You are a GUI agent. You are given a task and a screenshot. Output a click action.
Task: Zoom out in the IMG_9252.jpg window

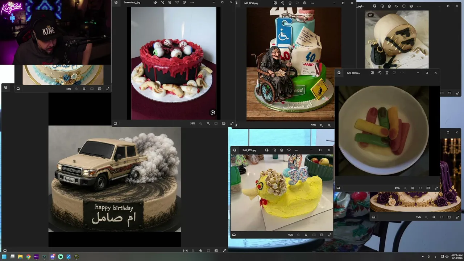pyautogui.click(x=298, y=235)
